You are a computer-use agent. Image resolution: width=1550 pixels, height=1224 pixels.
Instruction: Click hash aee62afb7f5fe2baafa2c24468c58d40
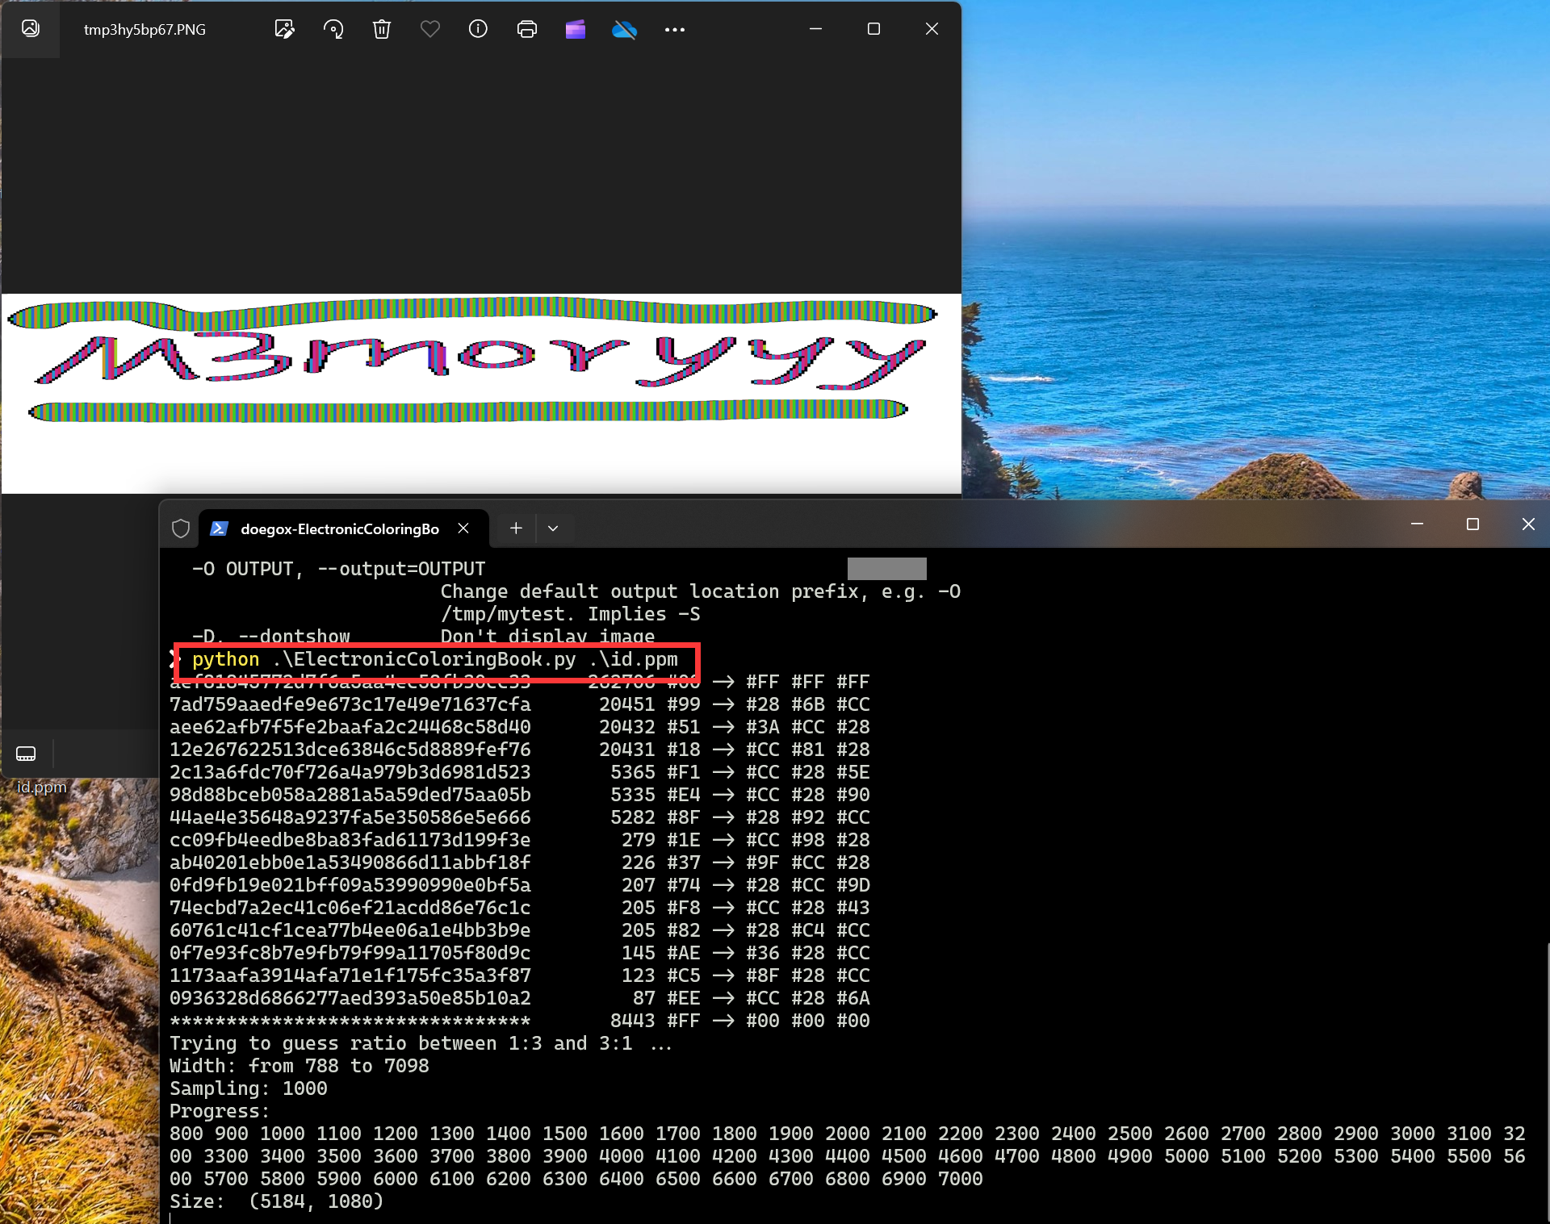pos(350,727)
